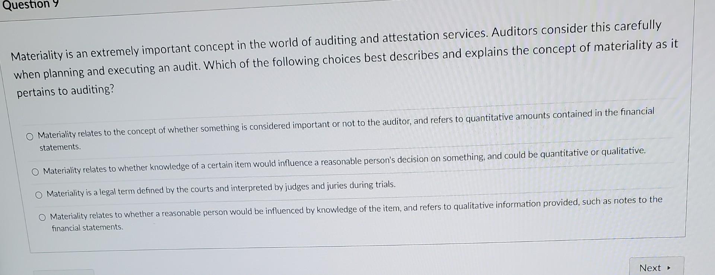The image size is (715, 275).
Task: Click the word 'statements' in the first answer
Action: tap(59, 147)
